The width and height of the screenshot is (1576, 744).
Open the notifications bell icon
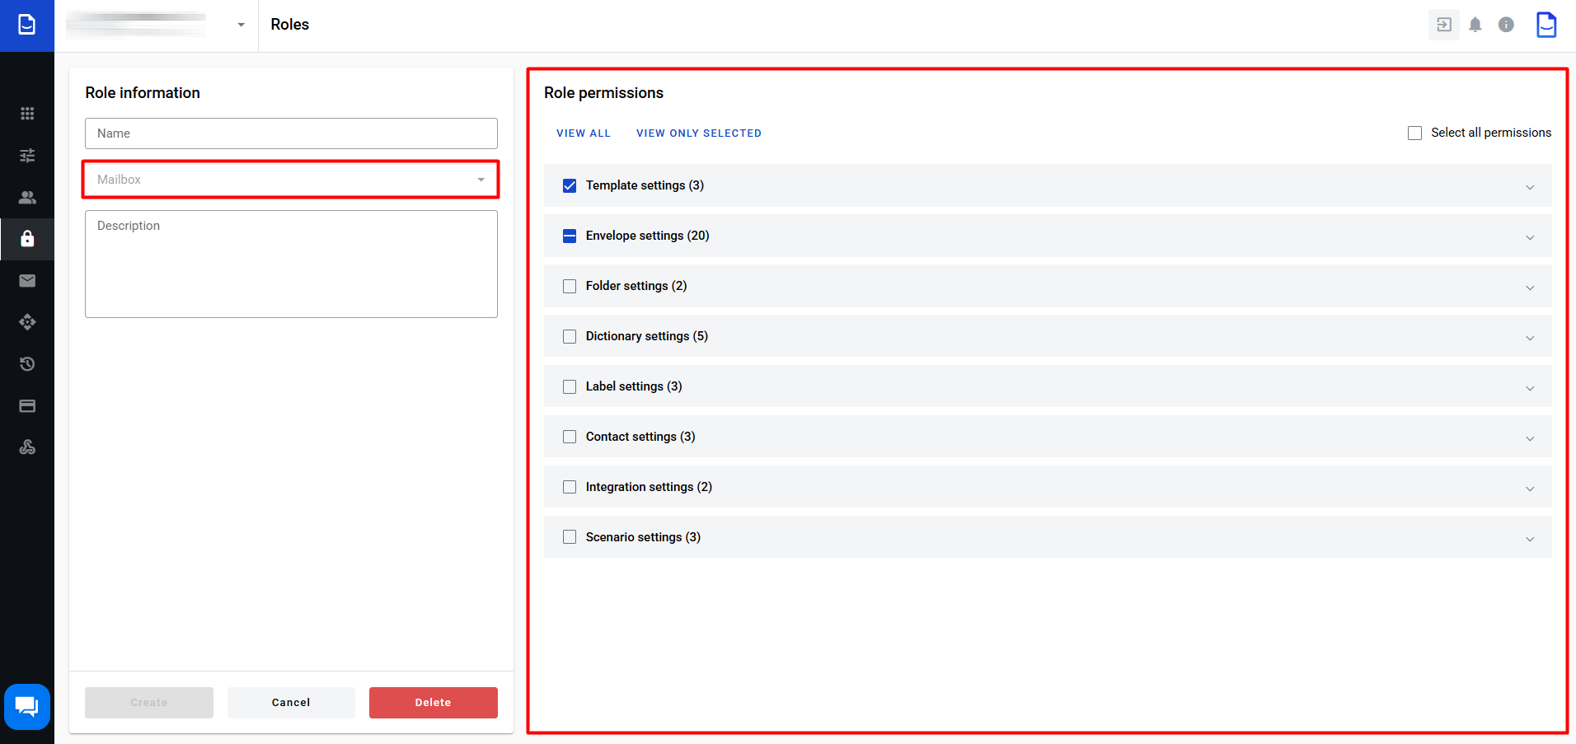(x=1475, y=25)
